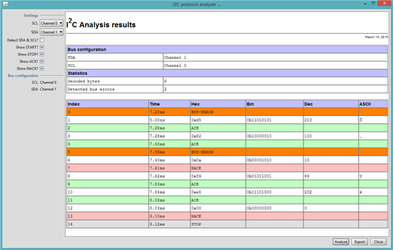
Task: Select the Hex column header
Action: (218, 104)
